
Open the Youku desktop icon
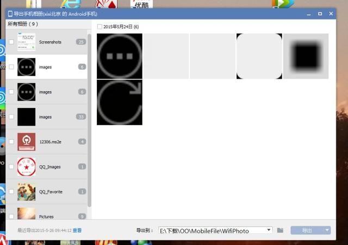tap(141, 5)
